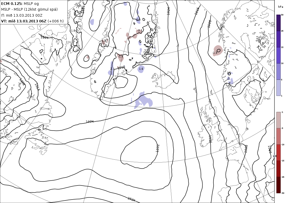Screen dimensions: 287x203
Task: Click the salmon -5 to -10 legend band
Action: (278, 136)
